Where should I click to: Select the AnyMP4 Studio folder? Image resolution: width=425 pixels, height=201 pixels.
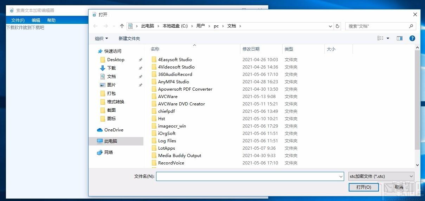[x=173, y=82]
